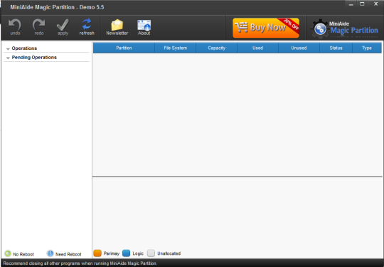Sort by the File System column header
The height and width of the screenshot is (267, 384).
(x=176, y=48)
